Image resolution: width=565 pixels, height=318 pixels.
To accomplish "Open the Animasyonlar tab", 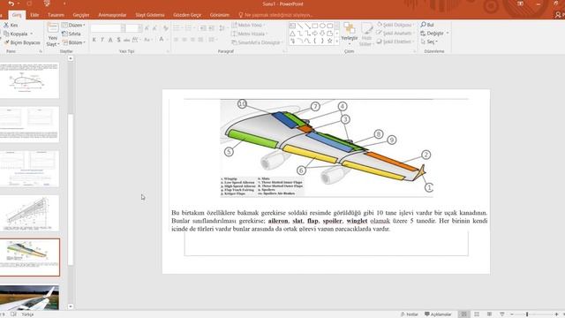I will click(x=112, y=15).
